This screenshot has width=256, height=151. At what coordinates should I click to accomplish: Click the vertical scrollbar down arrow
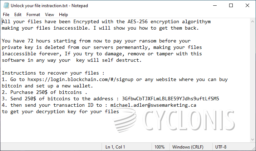(252, 140)
